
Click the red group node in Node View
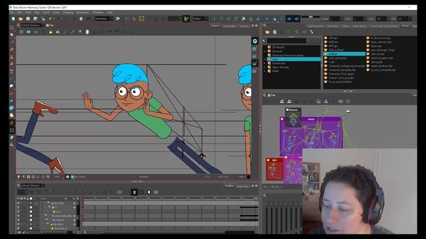pos(275,169)
